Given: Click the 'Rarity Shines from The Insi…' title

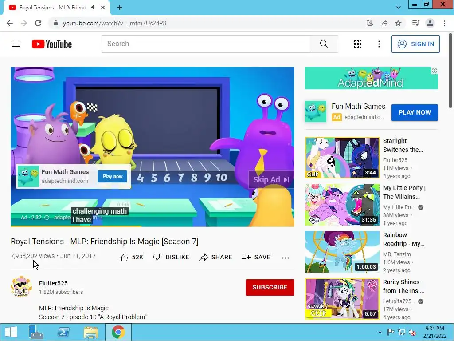Looking at the screenshot, I should tap(403, 286).
